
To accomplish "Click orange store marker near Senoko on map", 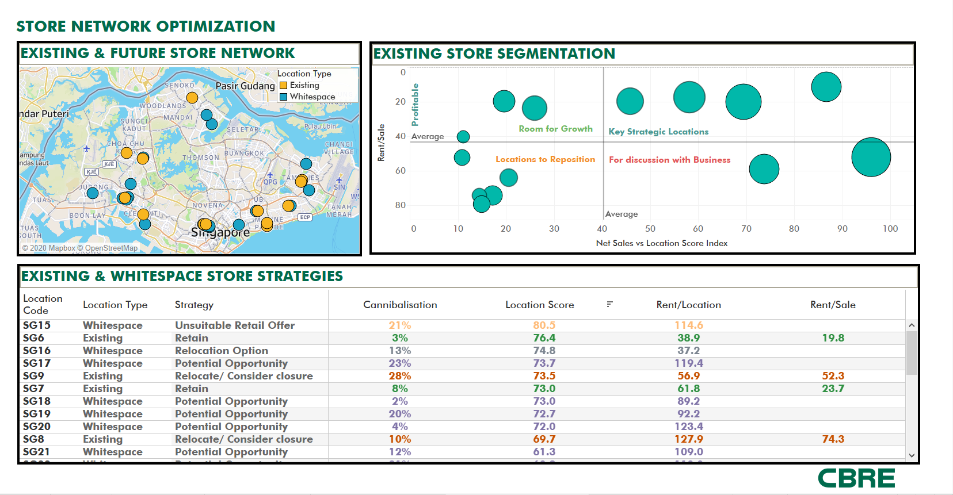I will click(x=192, y=98).
